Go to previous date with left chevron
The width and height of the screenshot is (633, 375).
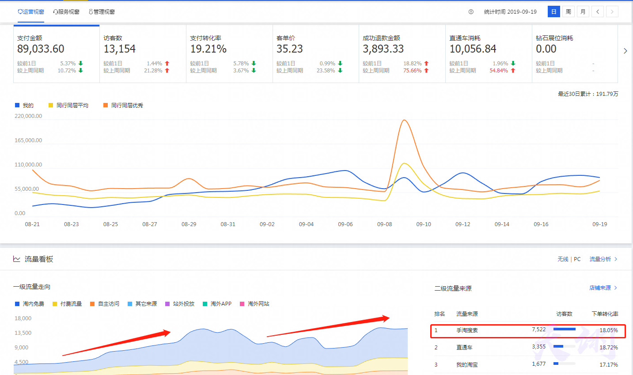tap(598, 11)
